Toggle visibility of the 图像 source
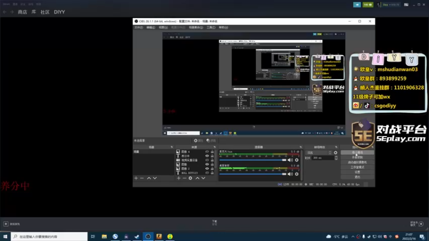The width and height of the screenshot is (429, 241). tap(207, 164)
